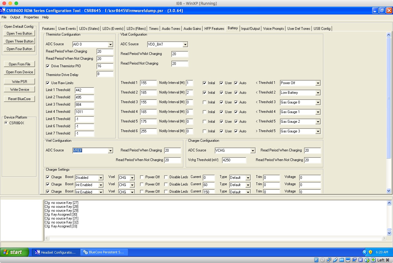This screenshot has width=393, height=263.
Task: Click the Open From File button
Action: (x=20, y=64)
